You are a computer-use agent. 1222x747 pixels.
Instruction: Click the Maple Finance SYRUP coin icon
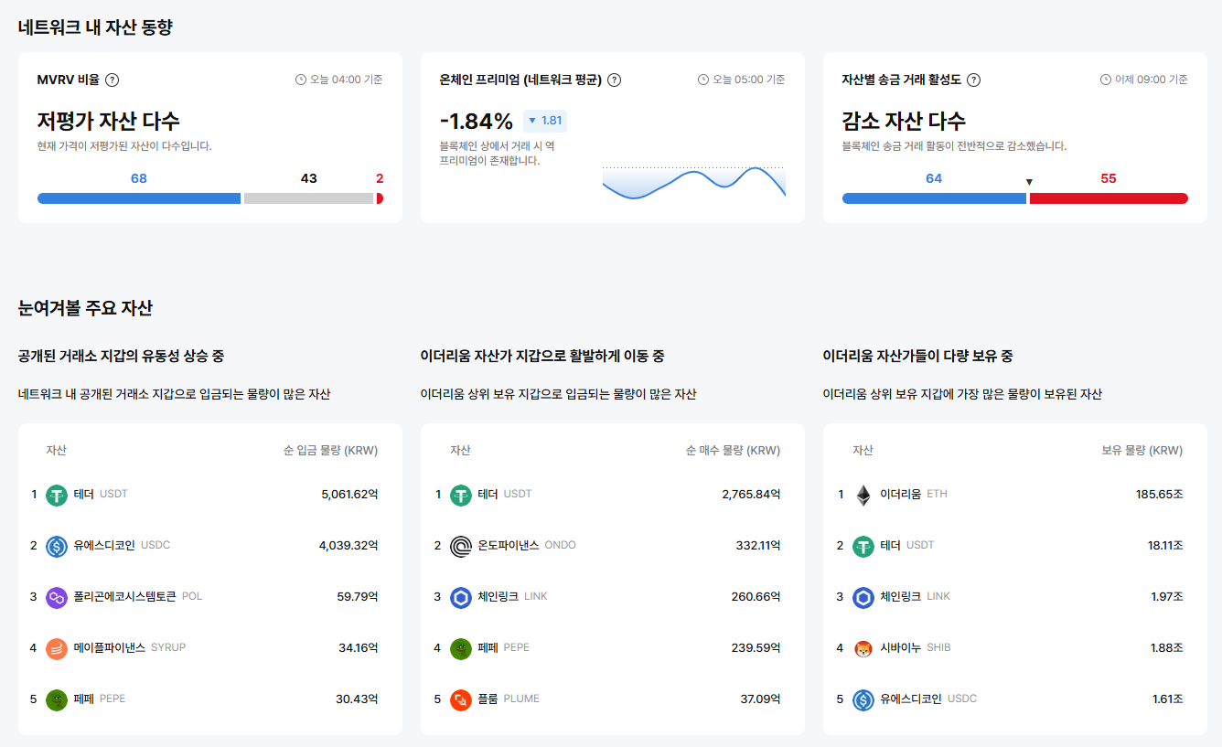(58, 647)
